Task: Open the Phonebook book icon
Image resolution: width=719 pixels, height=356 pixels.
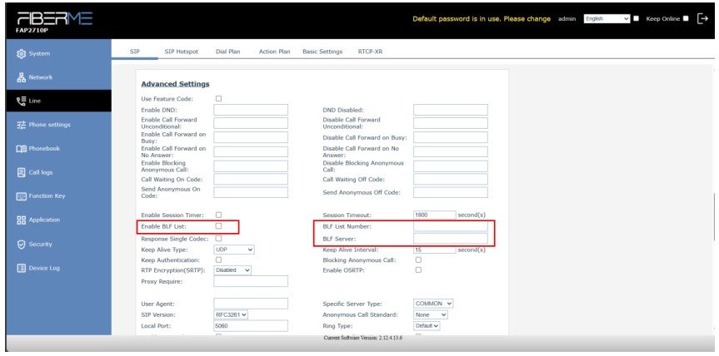Action: 21,149
